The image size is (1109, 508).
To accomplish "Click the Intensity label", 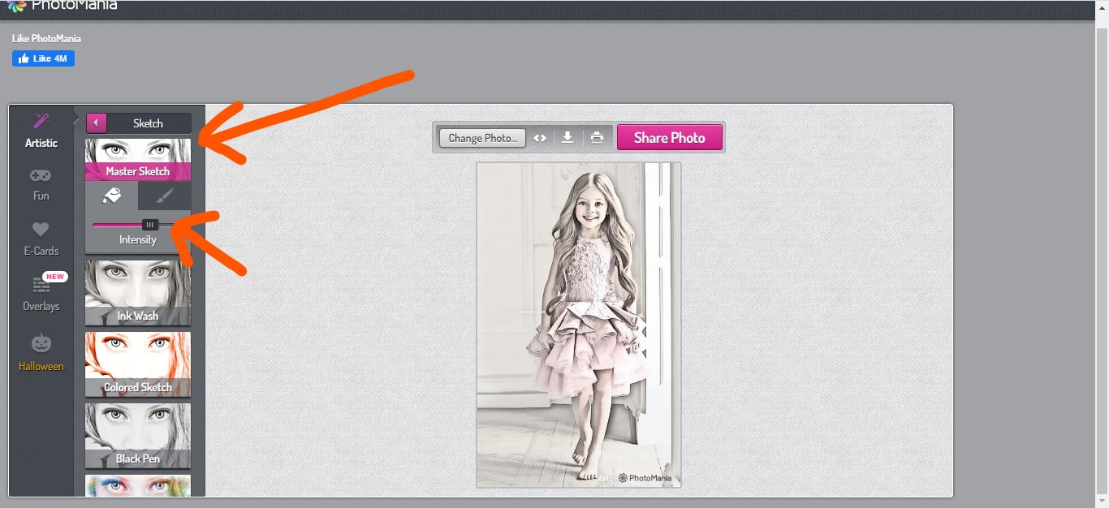I will click(x=138, y=239).
